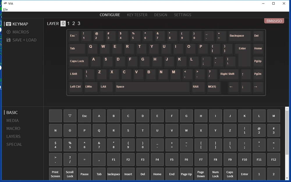This screenshot has width=291, height=182.
Task: Click the SAVE + LOAD floppy disk icon
Action: 8,40
